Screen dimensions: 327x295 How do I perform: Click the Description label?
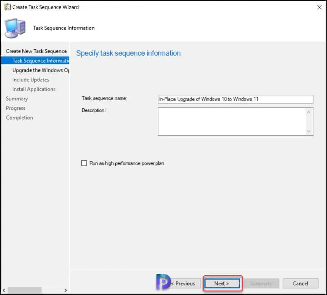(94, 110)
